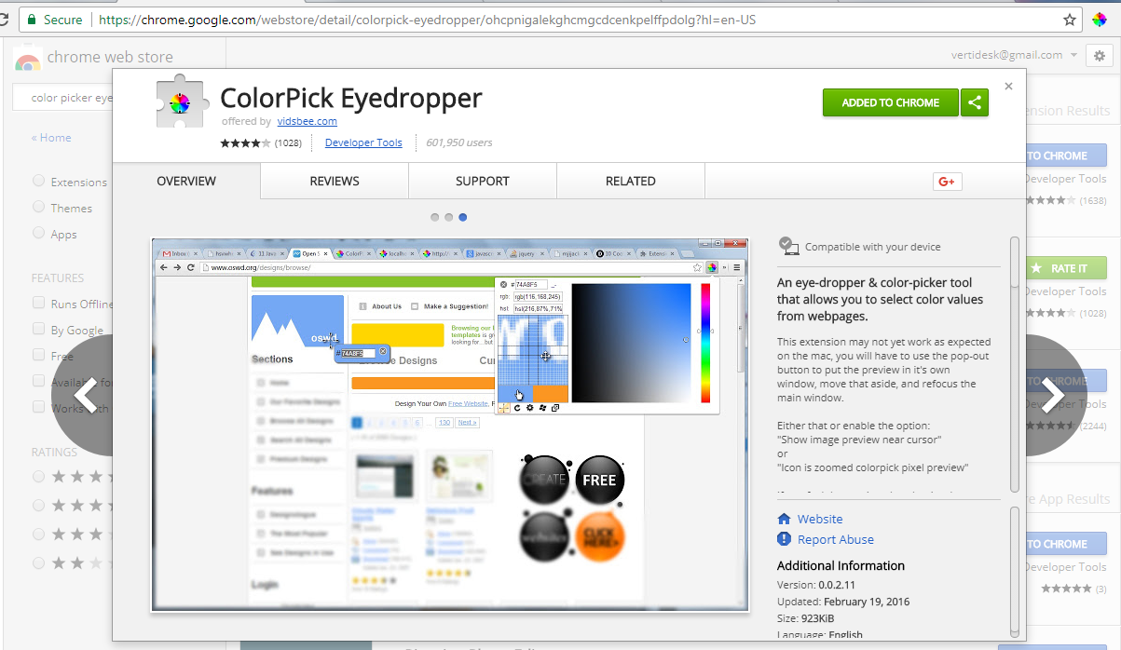Select the third carousel dot indicator
1121x650 pixels.
tap(463, 216)
